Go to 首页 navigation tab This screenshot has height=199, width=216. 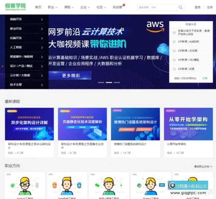(38, 7)
